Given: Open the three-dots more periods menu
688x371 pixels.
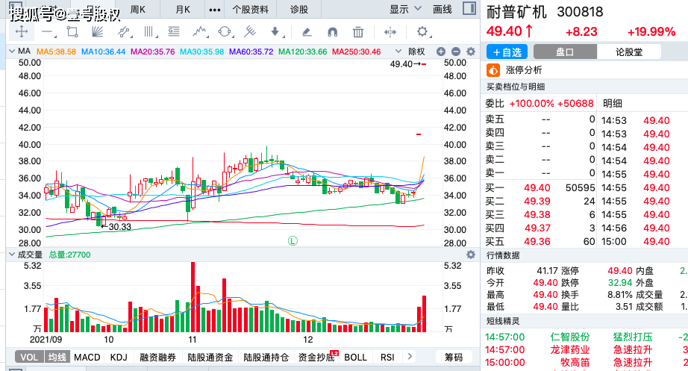Looking at the screenshot, I should click(x=215, y=10).
